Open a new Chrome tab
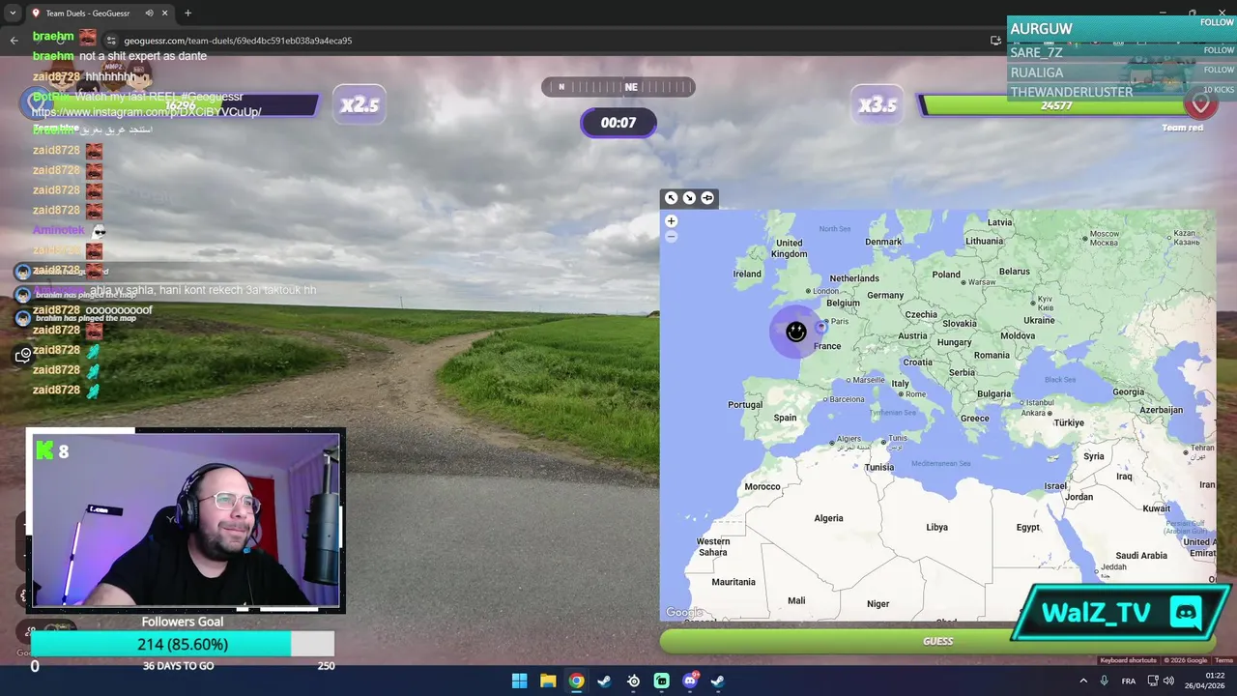Viewport: 1237px width, 696px height. pos(187,14)
